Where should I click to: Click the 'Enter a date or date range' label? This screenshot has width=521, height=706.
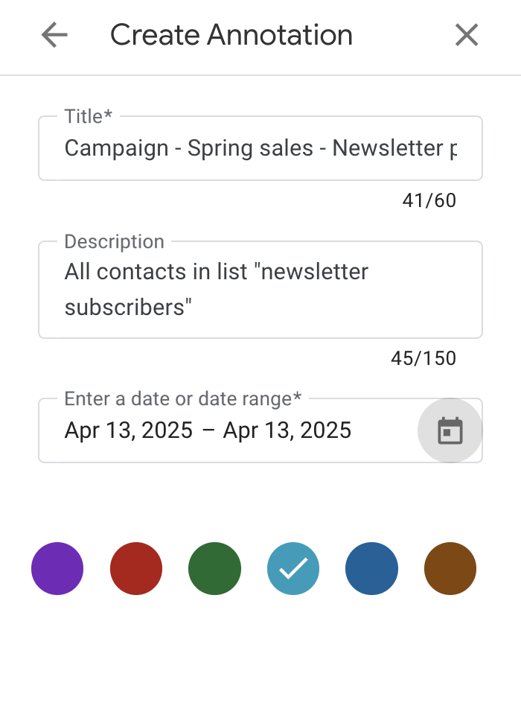coord(182,399)
